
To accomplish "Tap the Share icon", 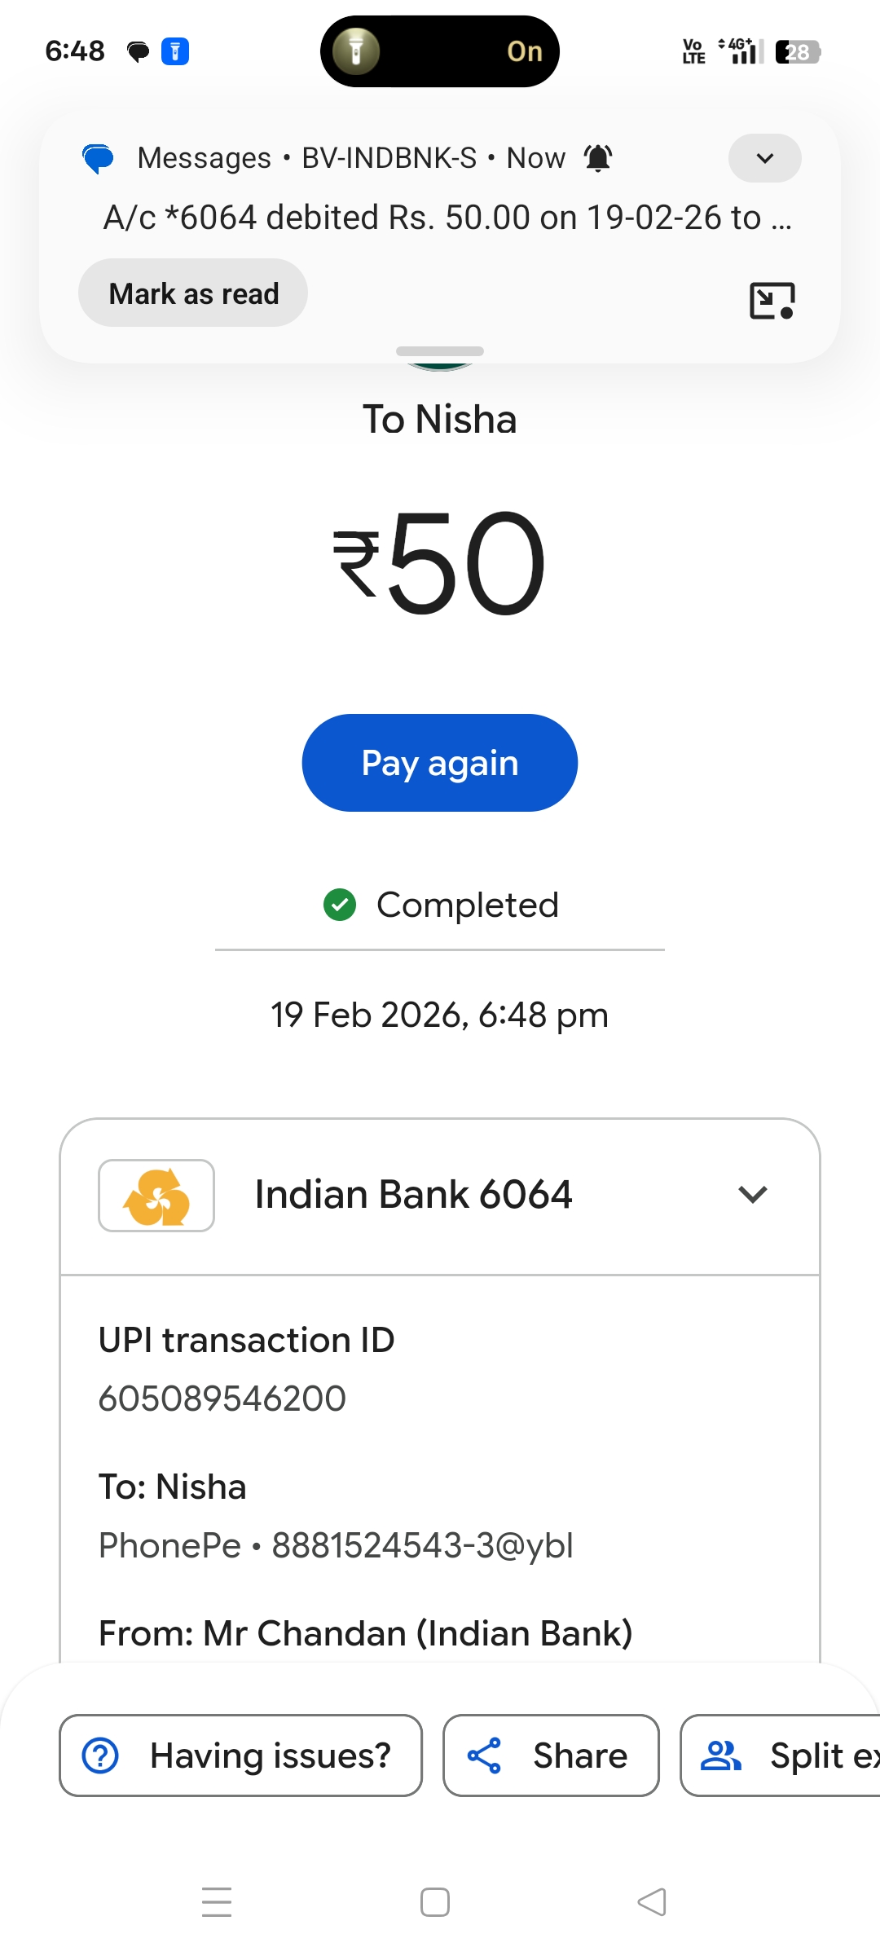I will [484, 1756].
